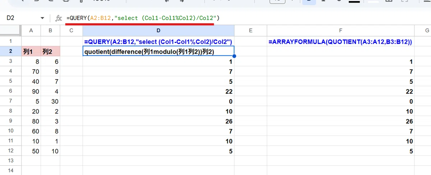Select the F1 cell with ARRAYFORMULA text

point(340,42)
